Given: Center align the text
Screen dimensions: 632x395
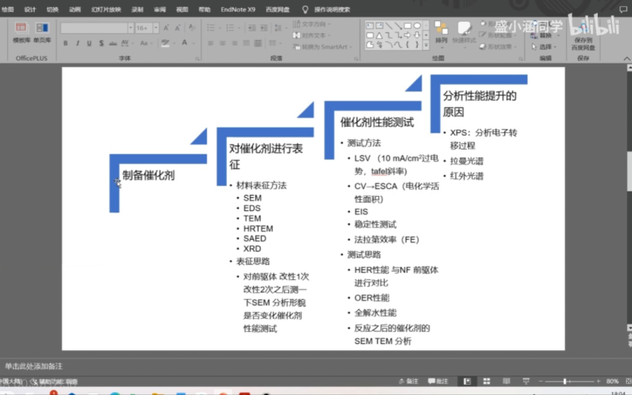Looking at the screenshot, I should (x=222, y=43).
